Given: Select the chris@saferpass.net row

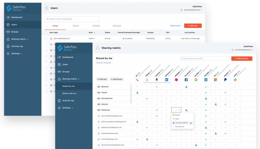Looking at the screenshot, I should [x=109, y=139].
